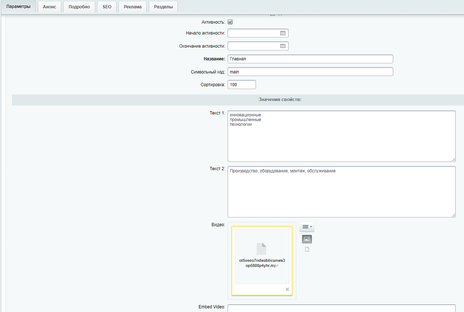
Task: Switch video field to image thumbnail view
Action: coord(307,239)
